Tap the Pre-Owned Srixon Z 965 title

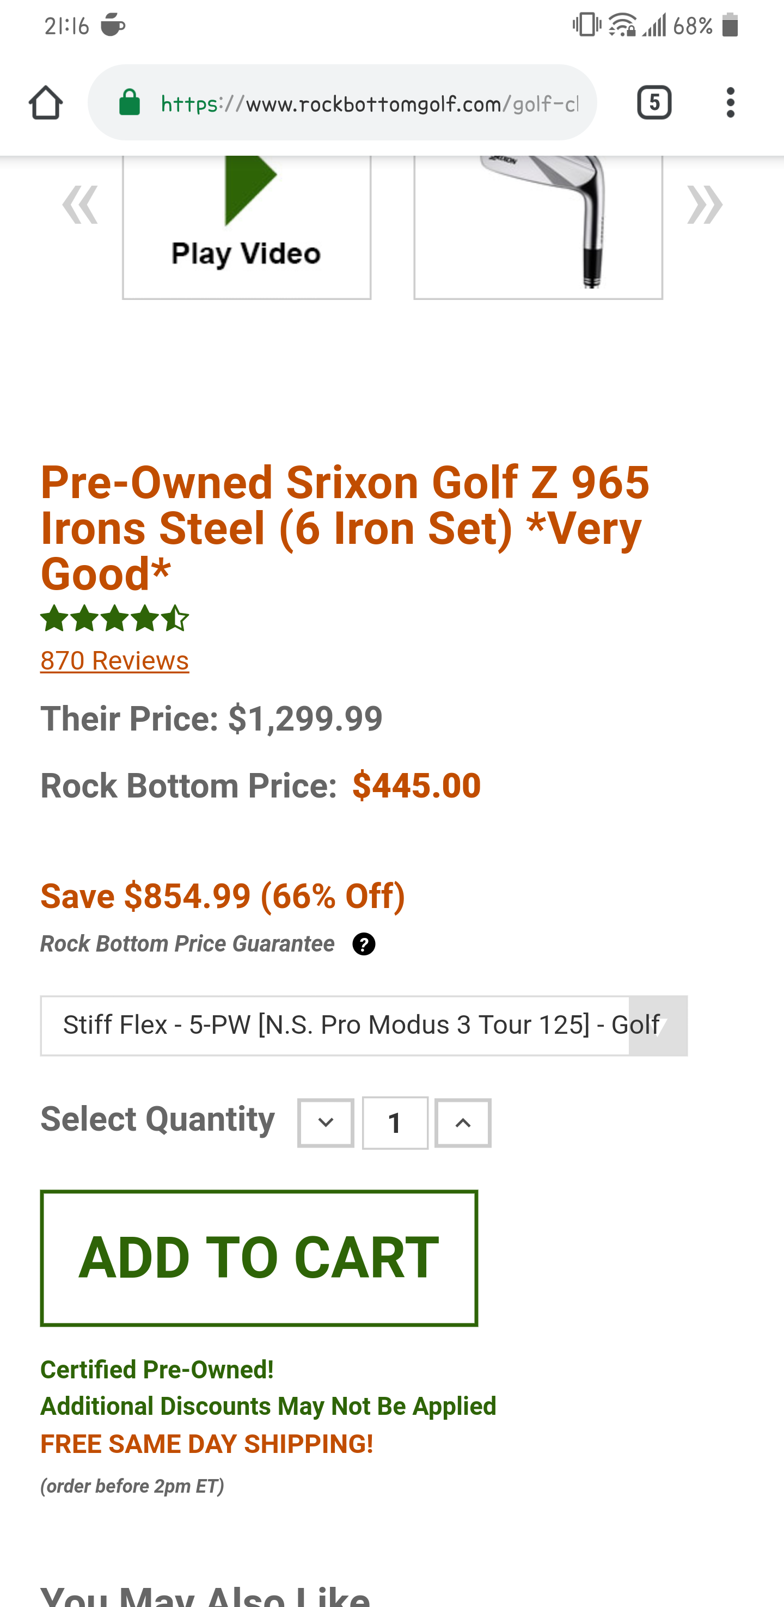tap(345, 528)
